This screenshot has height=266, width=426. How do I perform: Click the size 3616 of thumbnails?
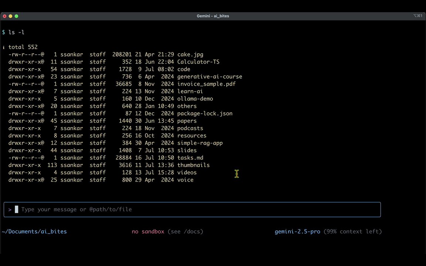[125, 165]
